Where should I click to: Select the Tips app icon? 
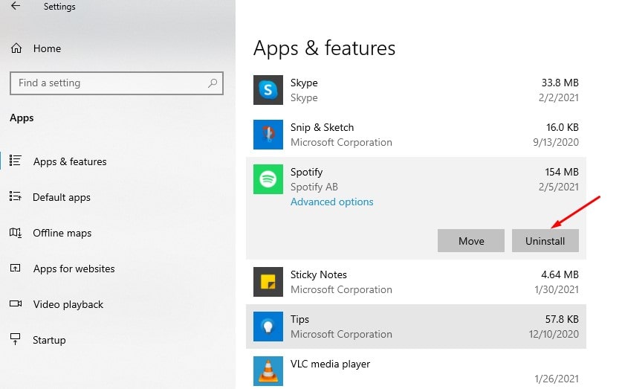268,327
